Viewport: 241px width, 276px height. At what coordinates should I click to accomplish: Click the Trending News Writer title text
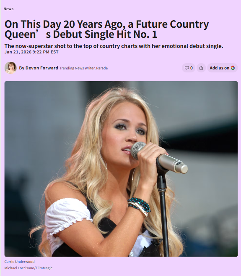pyautogui.click(x=77, y=68)
